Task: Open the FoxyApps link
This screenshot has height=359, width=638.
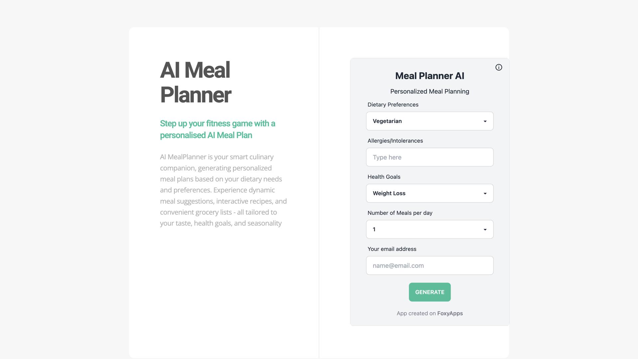Action: point(450,313)
